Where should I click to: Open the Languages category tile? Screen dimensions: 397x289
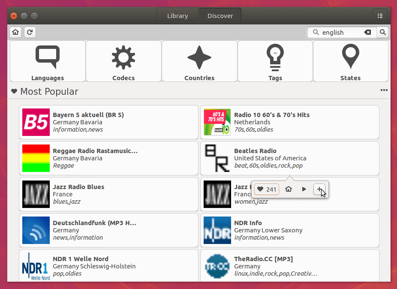coord(48,61)
